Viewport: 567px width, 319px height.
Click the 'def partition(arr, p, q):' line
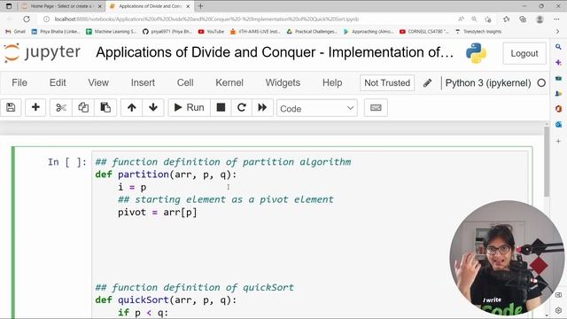[166, 175]
